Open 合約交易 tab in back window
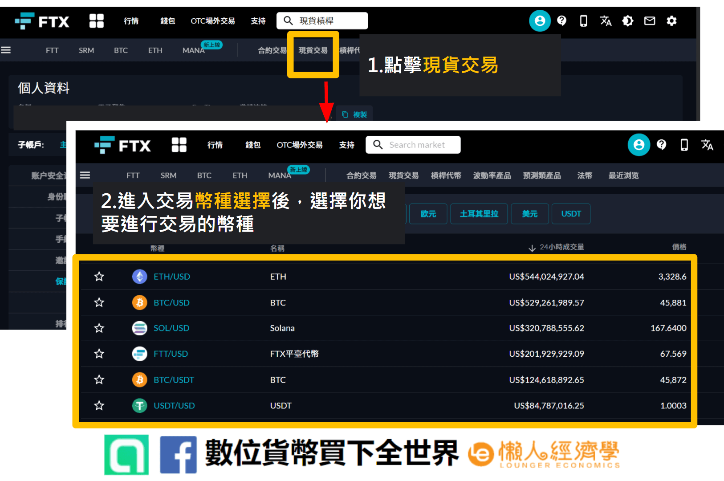 [x=272, y=50]
